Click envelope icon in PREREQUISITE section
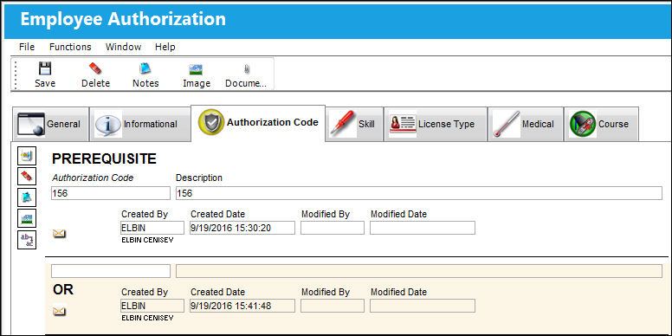This screenshot has height=336, width=672. pyautogui.click(x=59, y=234)
